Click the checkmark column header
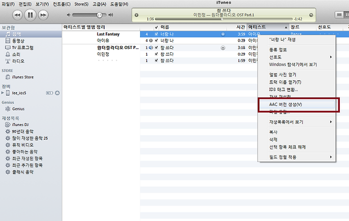Screen dimensions: 349x221 pos(156,27)
